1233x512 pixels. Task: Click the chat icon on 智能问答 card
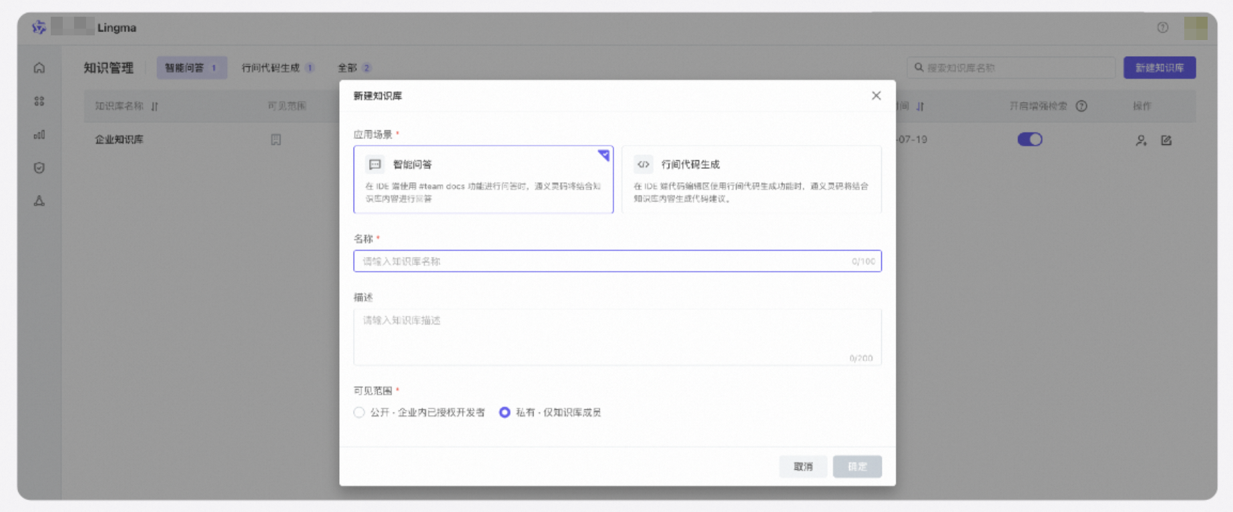coord(375,164)
